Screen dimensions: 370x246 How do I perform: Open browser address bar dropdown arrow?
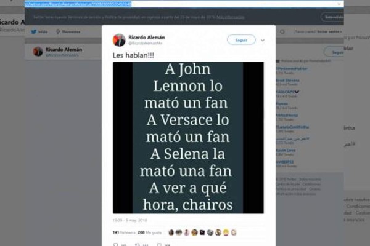pos(339,4)
